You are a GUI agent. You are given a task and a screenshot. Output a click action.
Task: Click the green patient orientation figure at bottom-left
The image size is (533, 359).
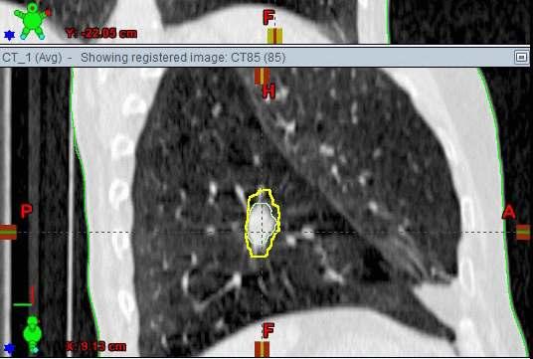point(32,334)
